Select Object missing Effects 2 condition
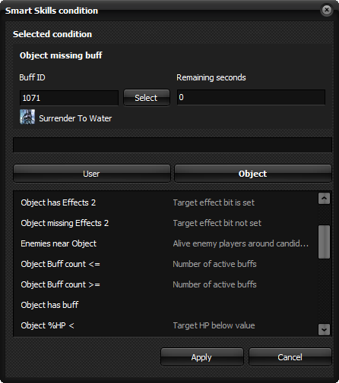The width and height of the screenshot is (339, 383). point(166,223)
